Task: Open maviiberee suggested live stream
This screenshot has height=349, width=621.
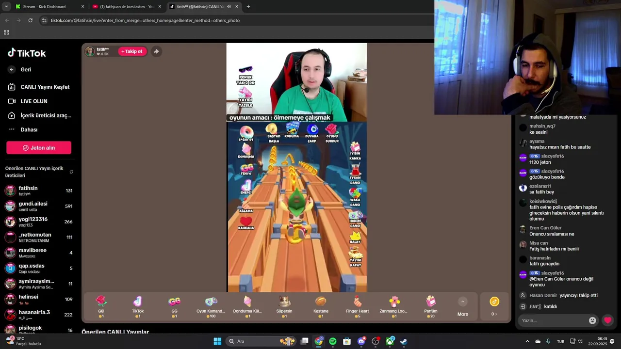Action: (x=39, y=253)
